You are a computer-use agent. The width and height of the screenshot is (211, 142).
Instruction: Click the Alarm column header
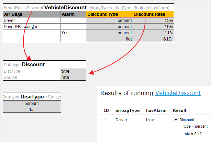coord(73,14)
